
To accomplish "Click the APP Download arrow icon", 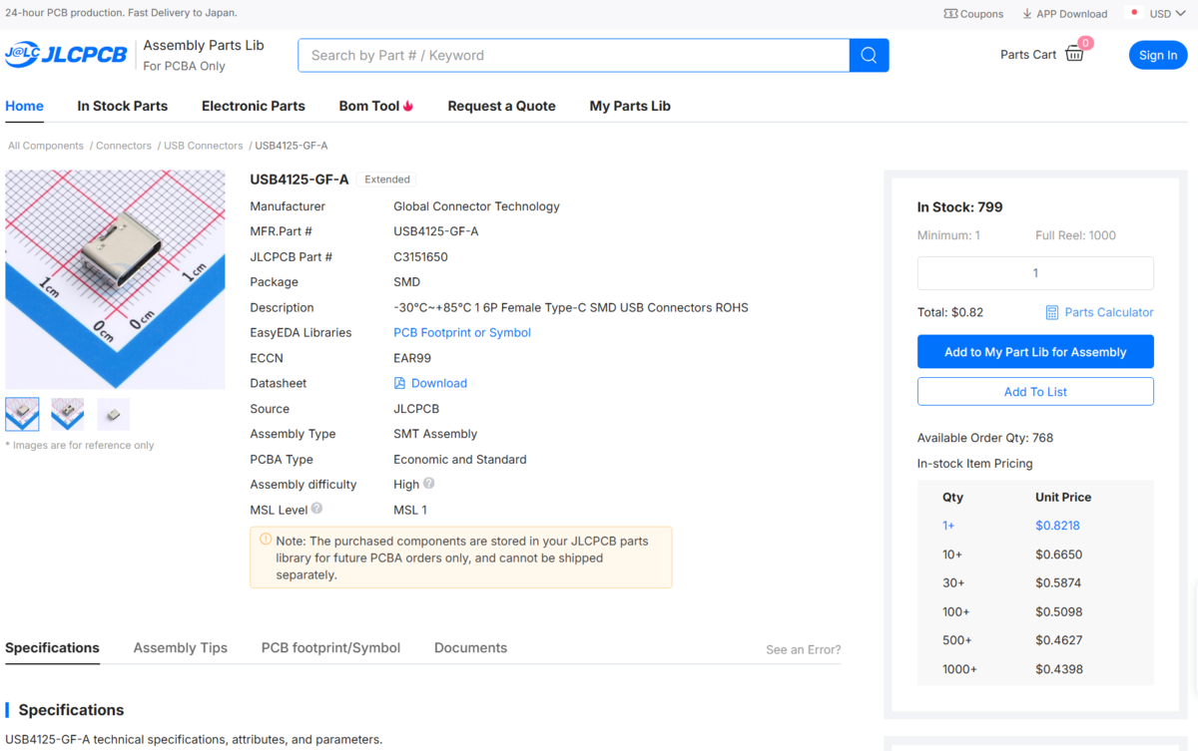I will pyautogui.click(x=1027, y=14).
